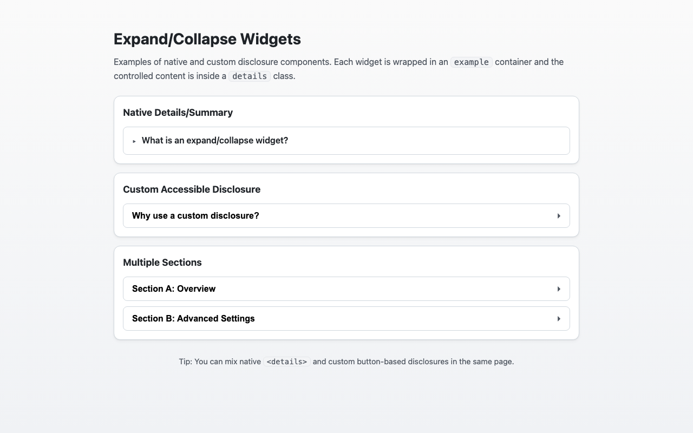Expand the What is an expand/collapse widget details
This screenshot has width=693, height=433.
coord(214,140)
